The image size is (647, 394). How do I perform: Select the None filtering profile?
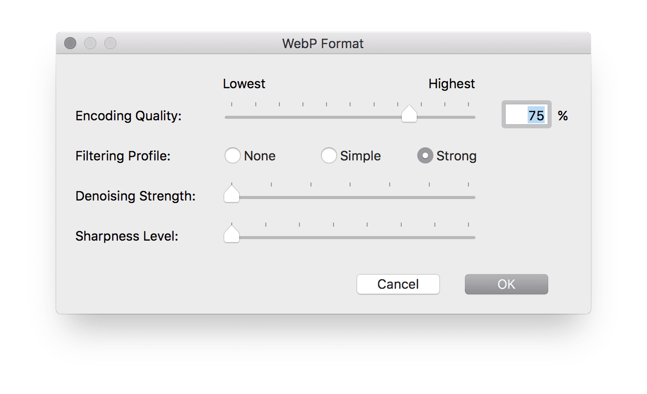coord(232,156)
